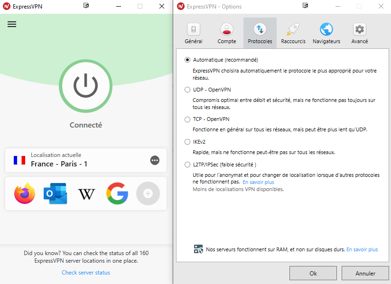Open the Raccourcis tab

[293, 33]
